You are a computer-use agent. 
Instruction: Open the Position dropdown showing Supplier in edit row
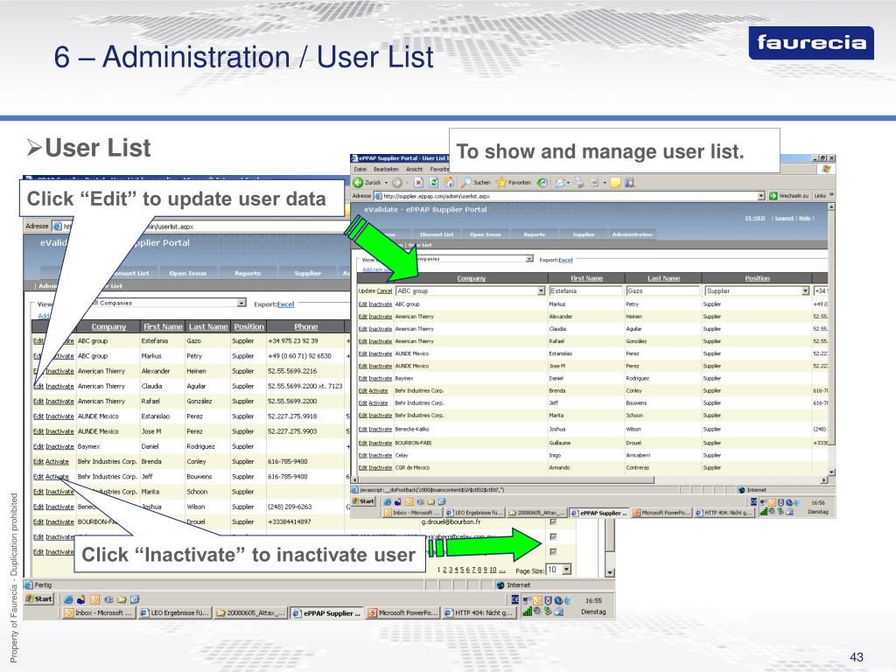pyautogui.click(x=805, y=290)
